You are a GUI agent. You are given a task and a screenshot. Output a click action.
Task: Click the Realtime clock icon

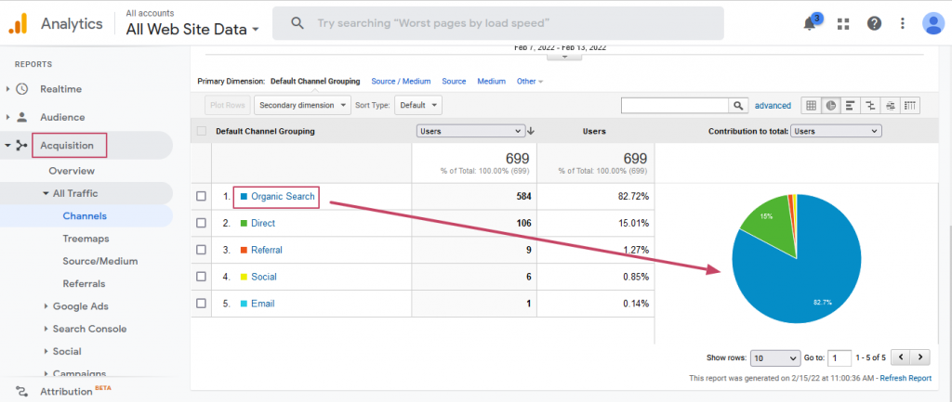pyautogui.click(x=22, y=89)
